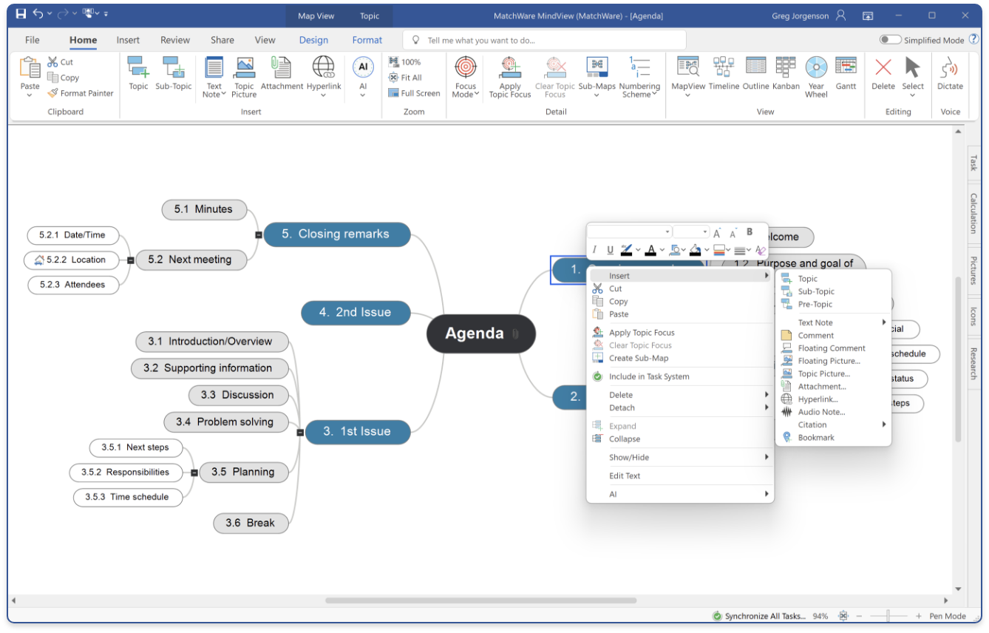Click the zoom slider in status bar
The image size is (989, 633).
click(887, 616)
